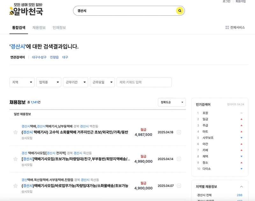Click popular keyword 야간

click(205, 144)
